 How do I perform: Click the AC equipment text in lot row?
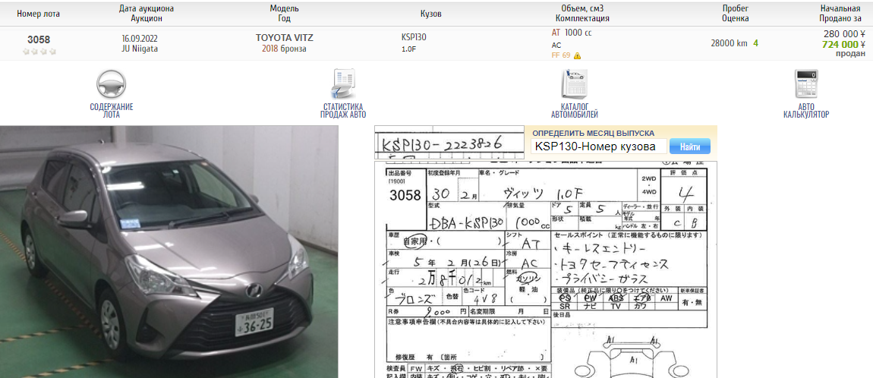[556, 45]
